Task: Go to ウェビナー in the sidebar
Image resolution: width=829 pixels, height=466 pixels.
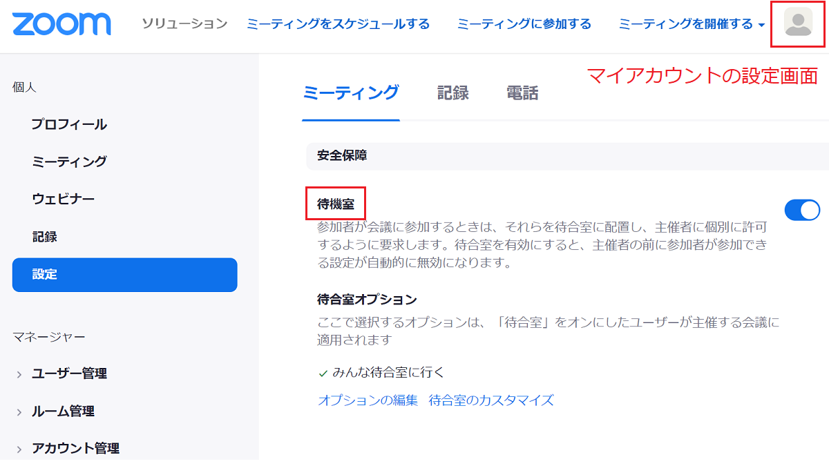Action: coord(63,199)
